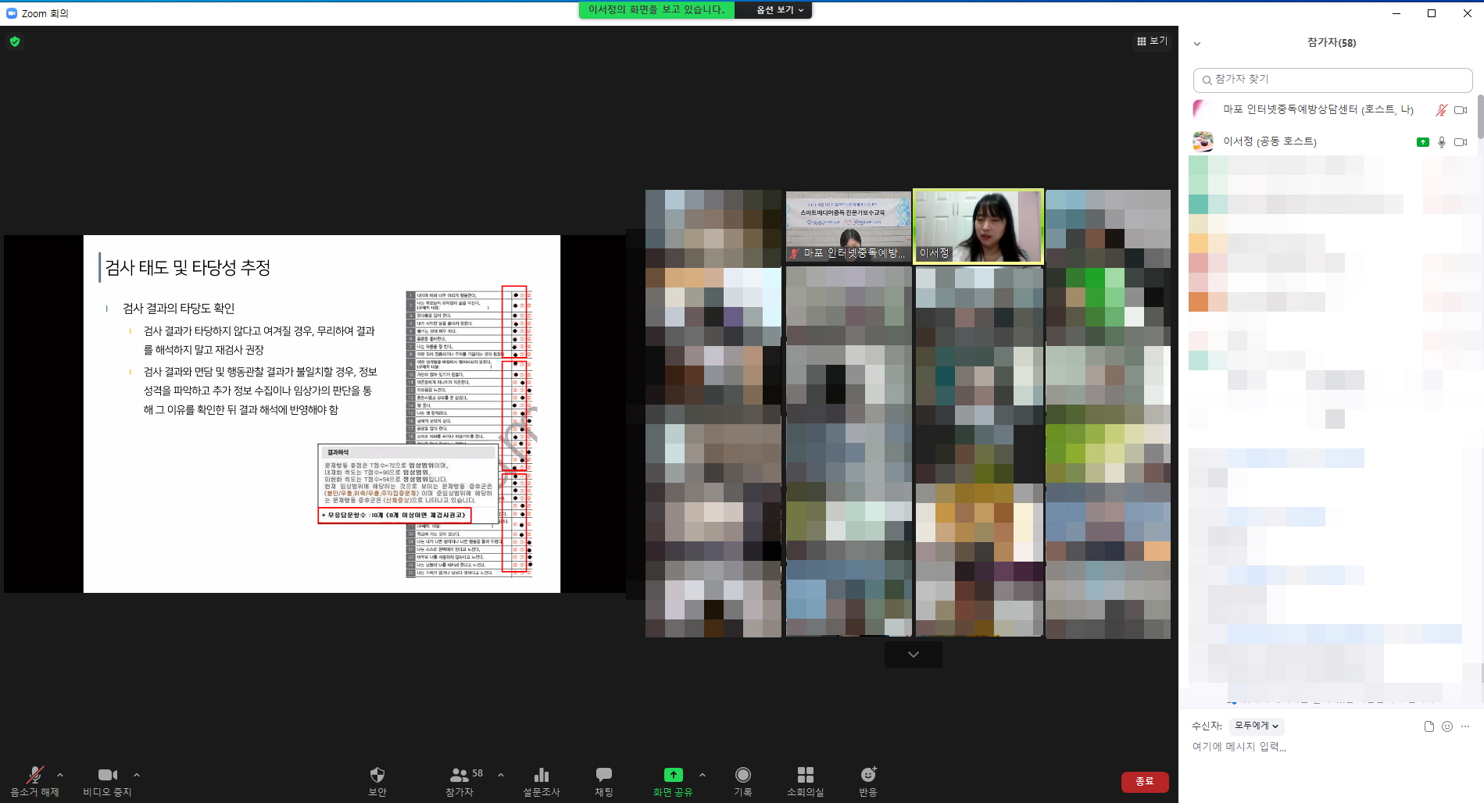Stop video using 비디오 중지 button
This screenshot has width=1484, height=803.
point(107,775)
